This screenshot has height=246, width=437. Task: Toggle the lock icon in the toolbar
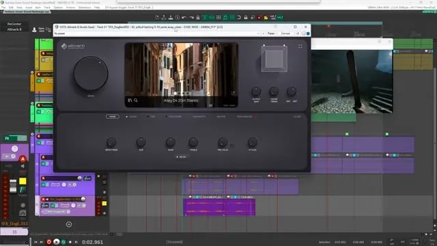(x=246, y=17)
